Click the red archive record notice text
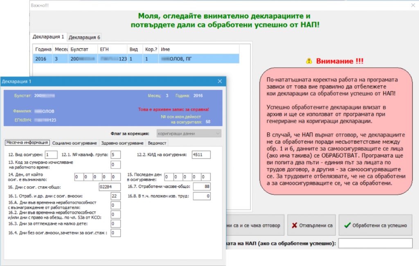 173,109
